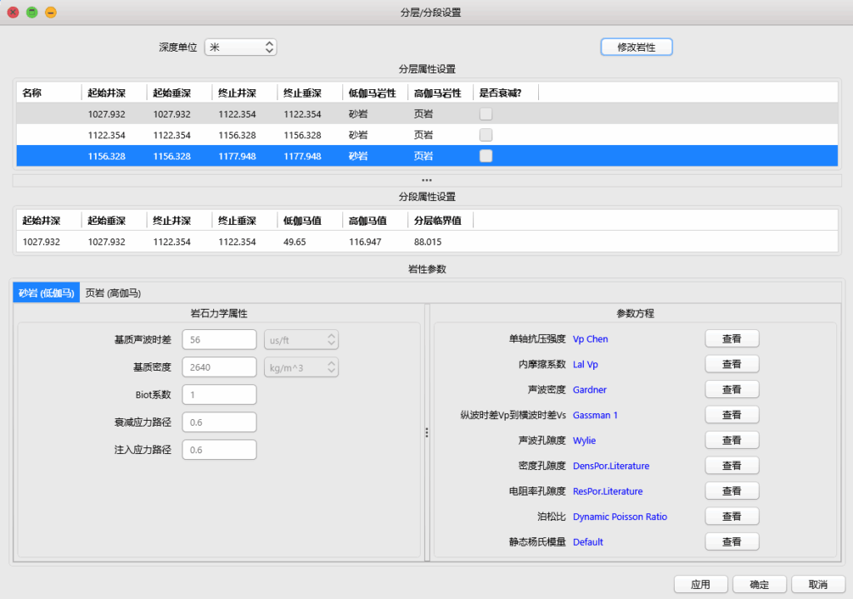Click the three-dot horizontal splitter handle

click(x=427, y=180)
